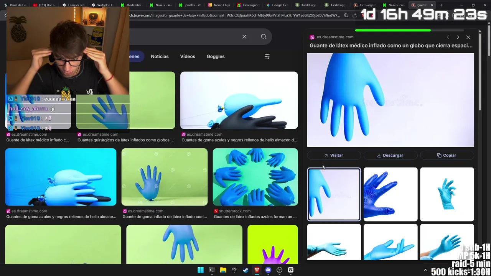Screen dimensions: 491x276
Task: Open Discord from the taskbar
Action: tap(268, 270)
